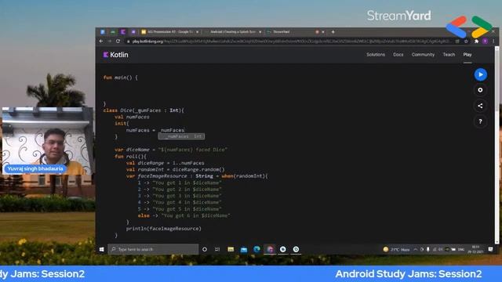502x282 pixels.
Task: Click the 'fun main() {' line
Action: [x=120, y=78]
